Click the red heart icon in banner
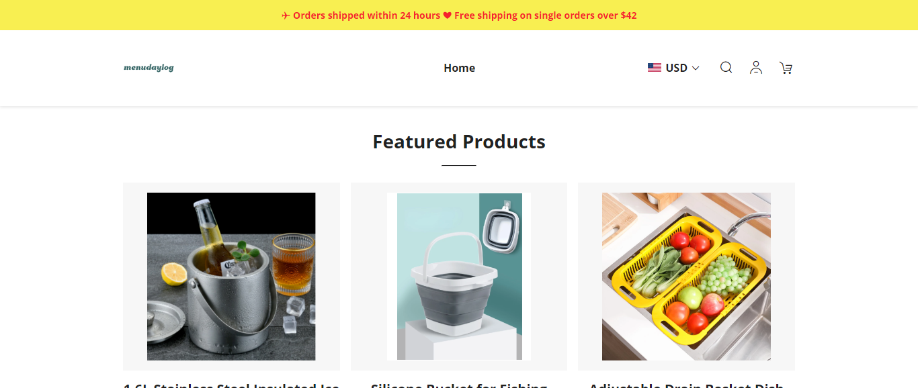This screenshot has height=388, width=918. [447, 15]
